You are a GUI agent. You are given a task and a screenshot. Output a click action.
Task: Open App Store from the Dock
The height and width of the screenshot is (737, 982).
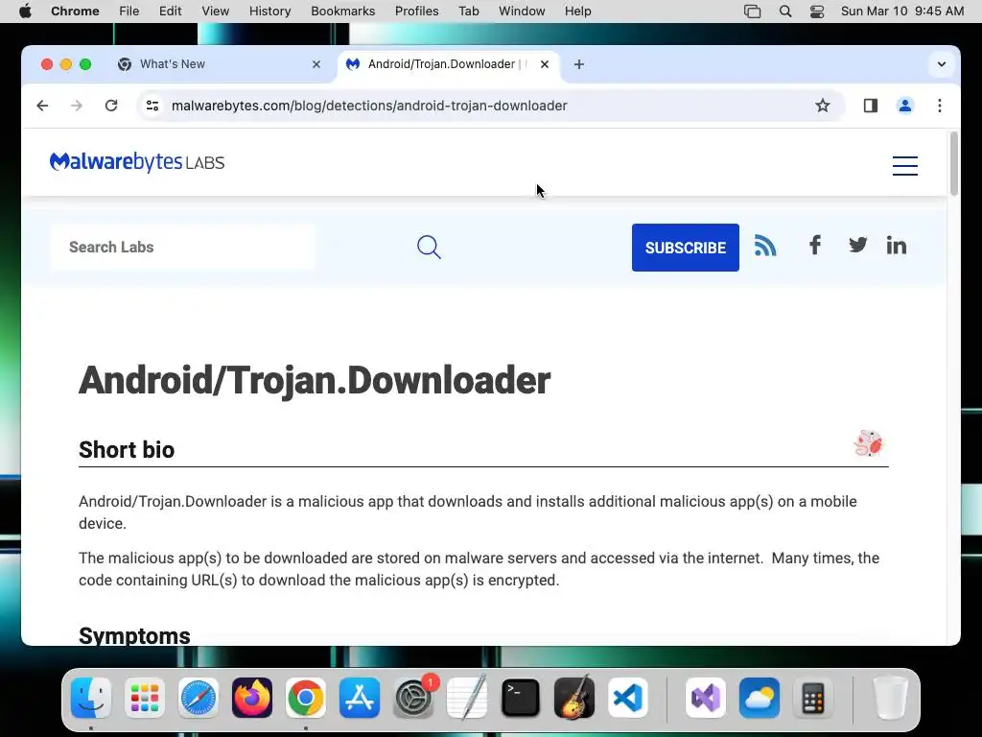tap(360, 698)
